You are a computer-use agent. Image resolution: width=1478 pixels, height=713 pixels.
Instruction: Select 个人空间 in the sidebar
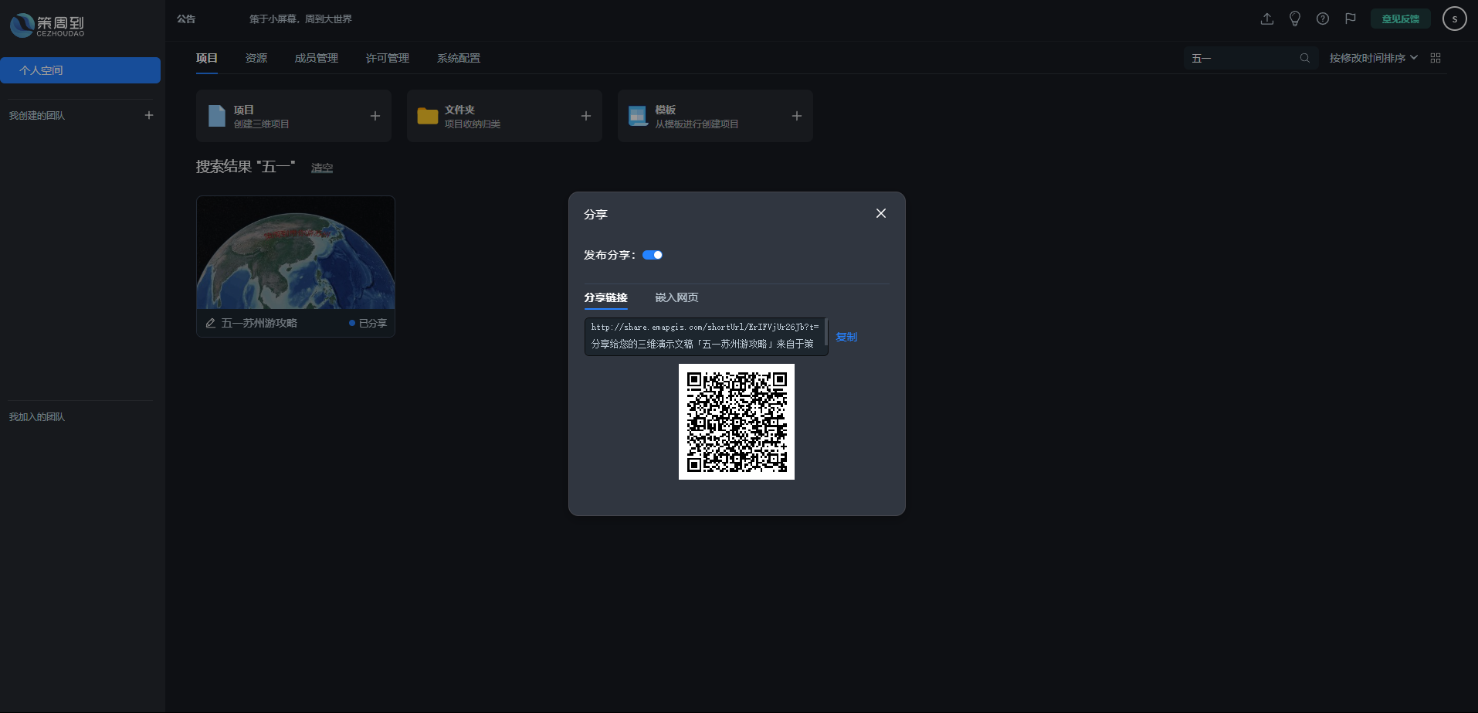point(80,70)
